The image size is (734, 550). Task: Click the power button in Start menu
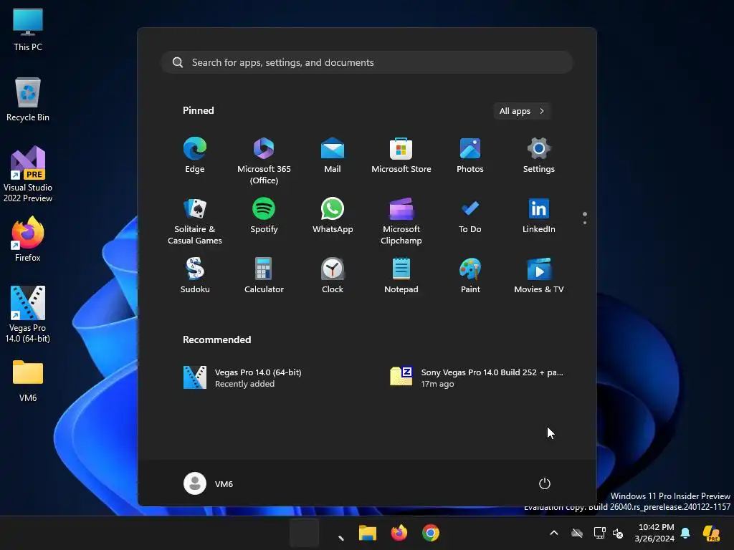point(545,483)
